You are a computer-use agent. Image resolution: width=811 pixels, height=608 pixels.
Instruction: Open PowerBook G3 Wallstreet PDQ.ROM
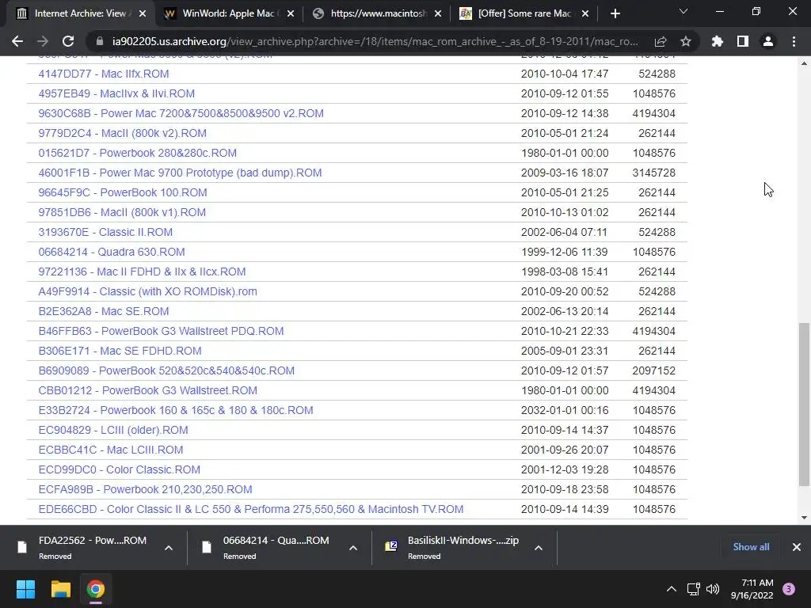pos(161,331)
